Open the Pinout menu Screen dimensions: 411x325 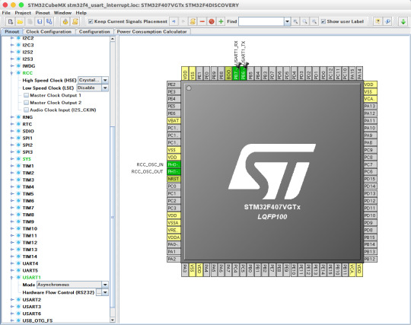[43, 13]
